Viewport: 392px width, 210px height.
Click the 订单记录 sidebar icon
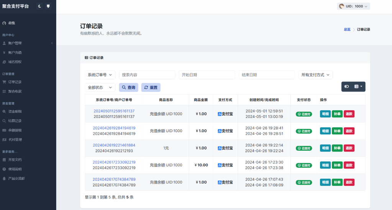point(4,82)
